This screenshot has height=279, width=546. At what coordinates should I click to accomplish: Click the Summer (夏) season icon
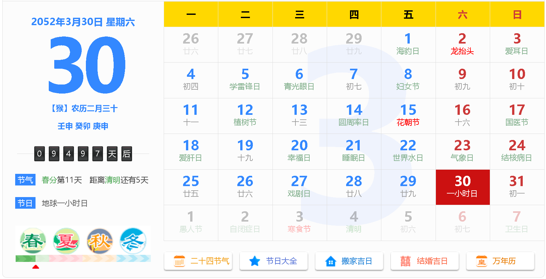click(66, 241)
